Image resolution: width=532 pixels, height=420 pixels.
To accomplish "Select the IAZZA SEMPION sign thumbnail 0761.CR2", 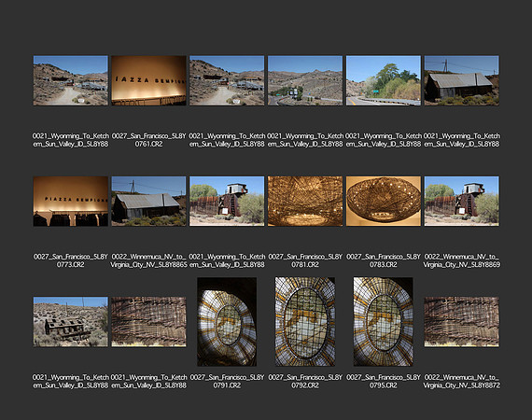I will tap(148, 80).
